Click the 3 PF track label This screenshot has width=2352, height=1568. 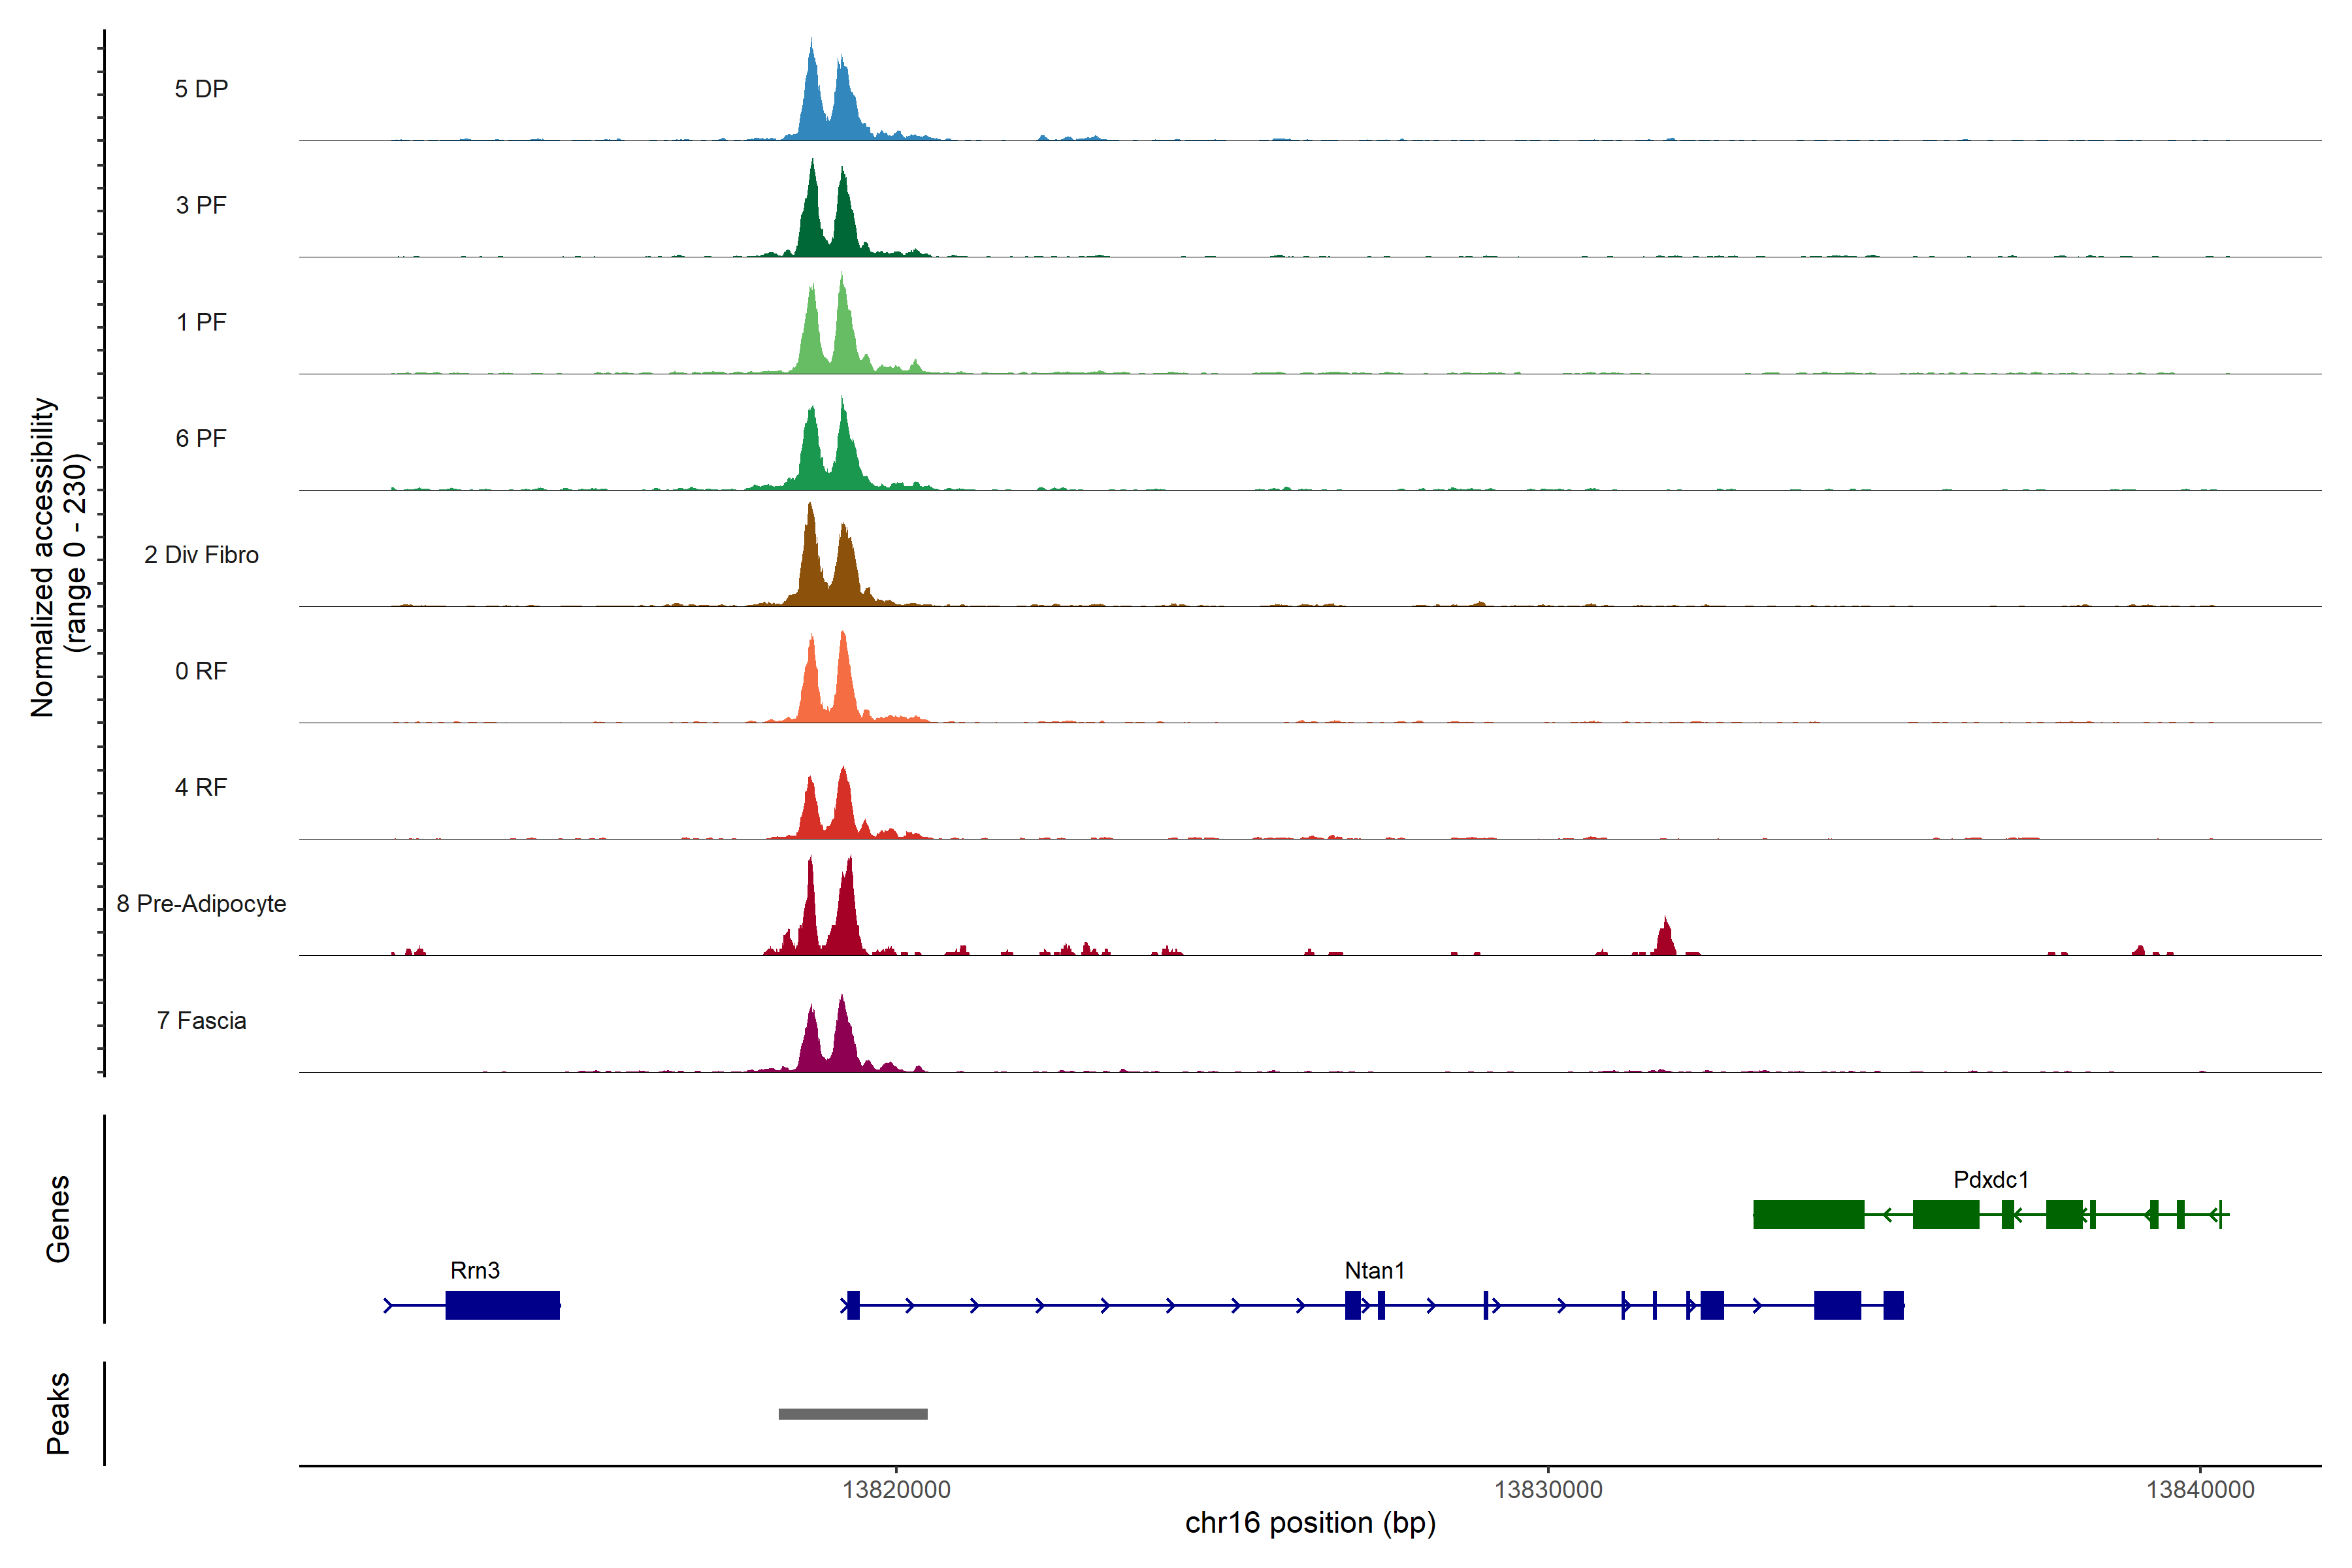pos(201,205)
